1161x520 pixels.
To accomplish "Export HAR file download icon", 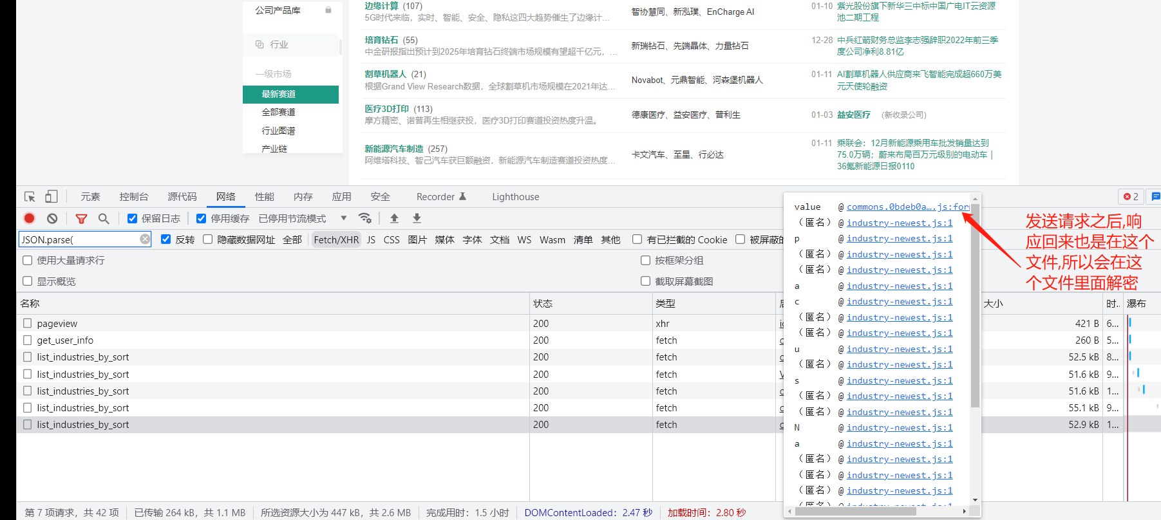I will (x=417, y=218).
